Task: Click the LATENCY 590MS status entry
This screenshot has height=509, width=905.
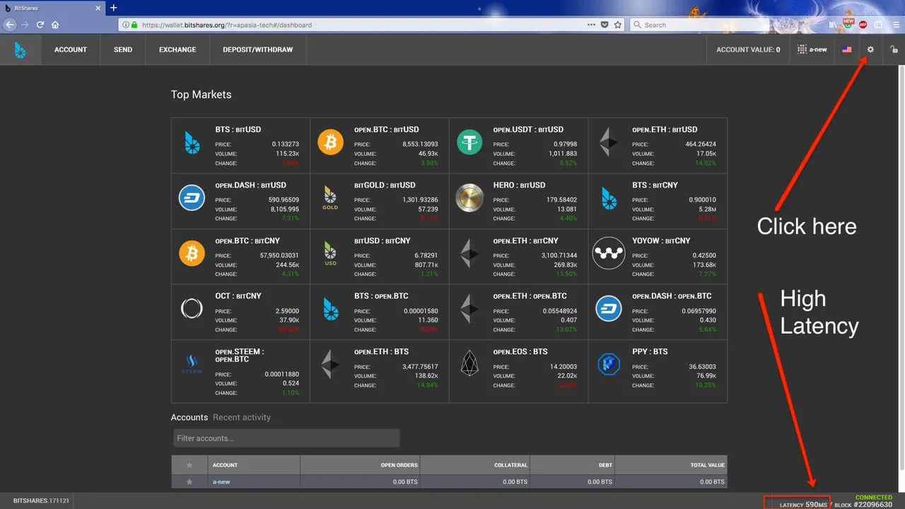Action: [803, 505]
